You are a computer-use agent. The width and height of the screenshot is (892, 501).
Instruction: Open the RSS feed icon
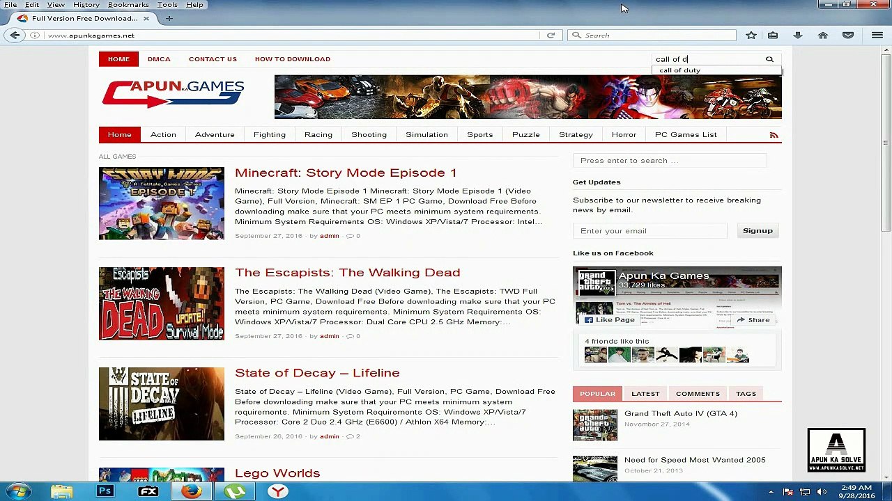pyautogui.click(x=774, y=135)
